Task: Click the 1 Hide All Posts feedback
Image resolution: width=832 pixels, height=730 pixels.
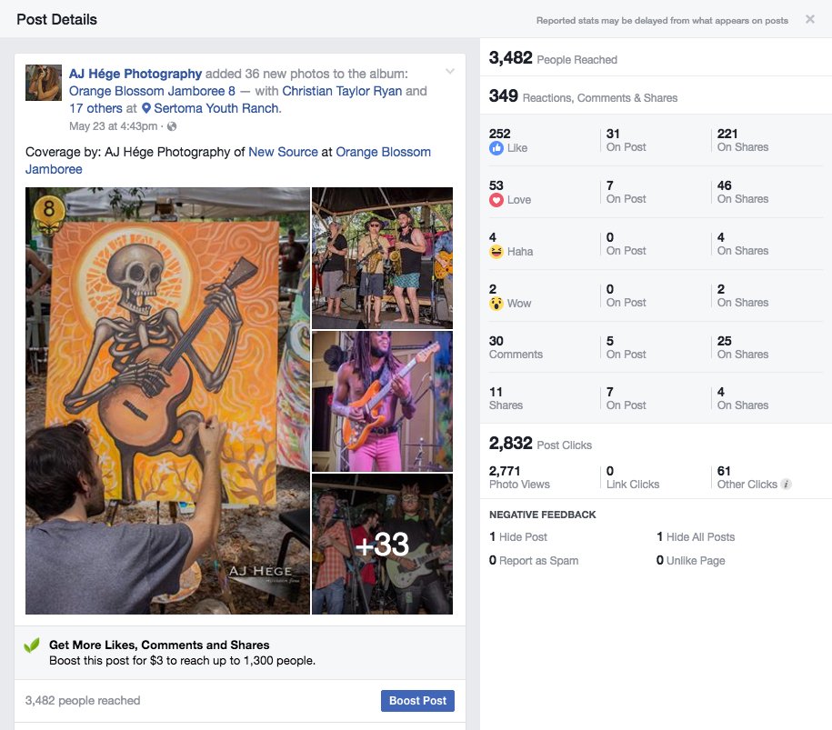Action: click(x=696, y=537)
